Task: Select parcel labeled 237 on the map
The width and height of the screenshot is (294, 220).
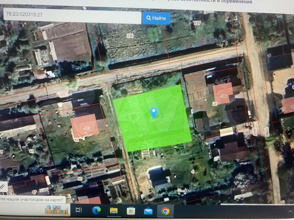Action: 197,23
